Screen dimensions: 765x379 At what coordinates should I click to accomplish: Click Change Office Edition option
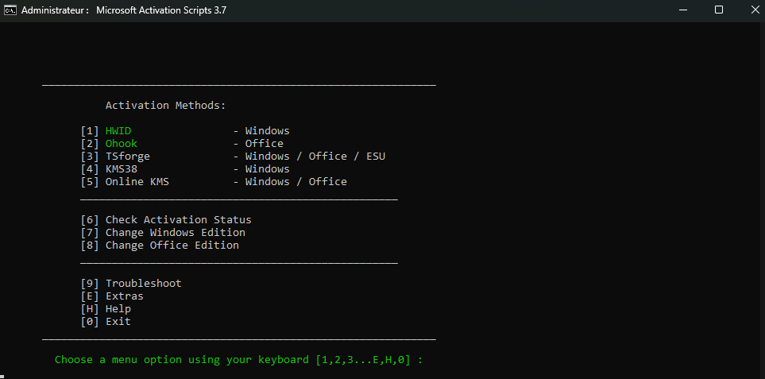click(x=172, y=246)
